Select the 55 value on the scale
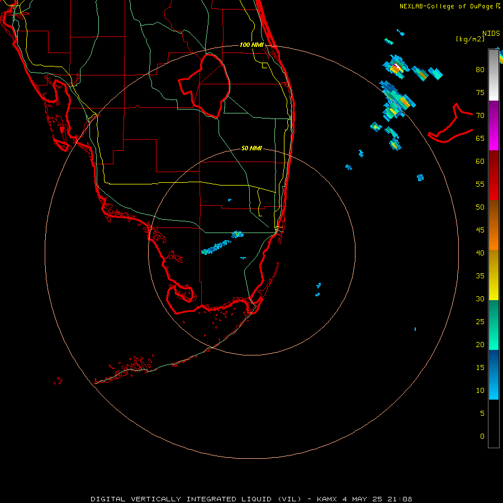This screenshot has height=503, width=503. (x=480, y=184)
